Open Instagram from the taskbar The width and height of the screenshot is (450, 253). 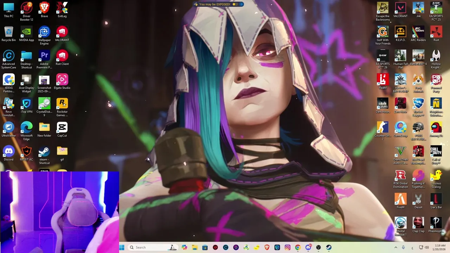click(288, 247)
